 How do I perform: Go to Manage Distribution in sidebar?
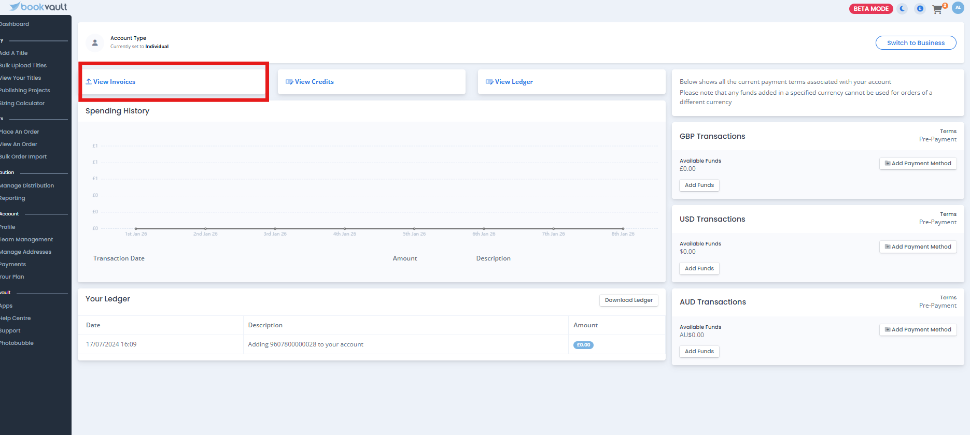pos(27,185)
